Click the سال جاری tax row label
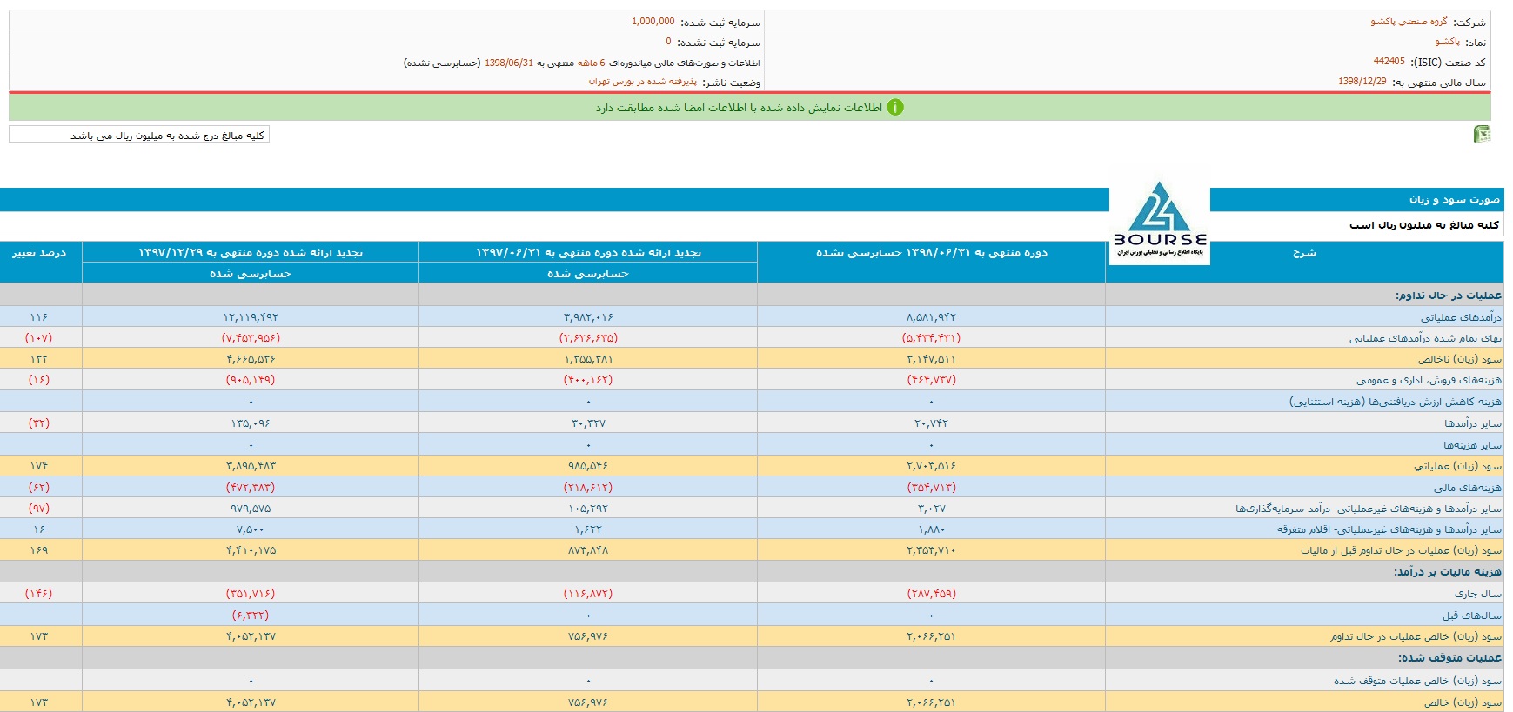The height and width of the screenshot is (712, 1513). (1478, 594)
